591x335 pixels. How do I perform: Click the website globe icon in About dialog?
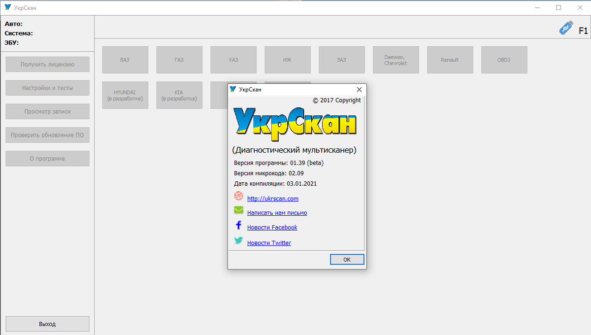(x=239, y=196)
